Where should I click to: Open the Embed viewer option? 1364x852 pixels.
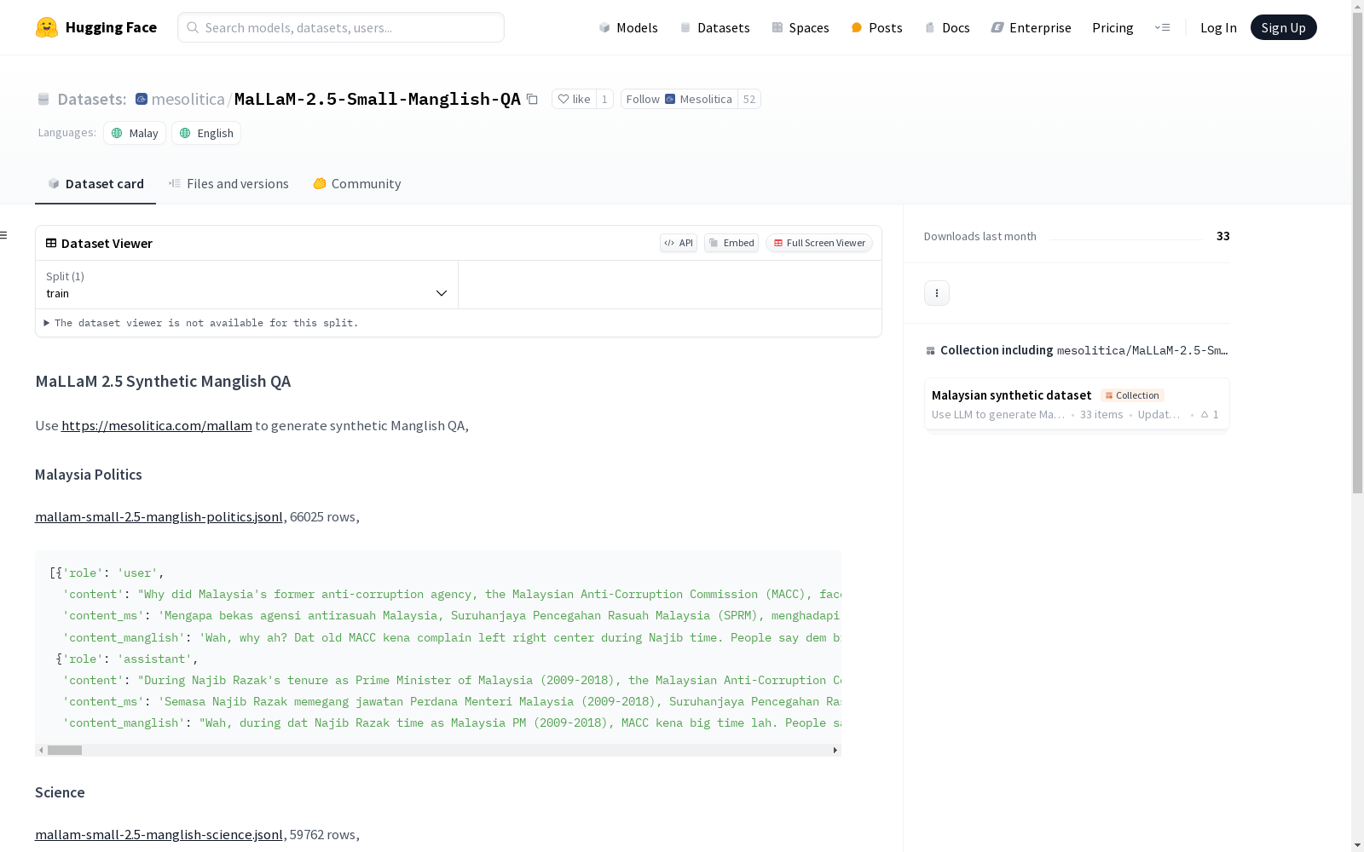731,243
